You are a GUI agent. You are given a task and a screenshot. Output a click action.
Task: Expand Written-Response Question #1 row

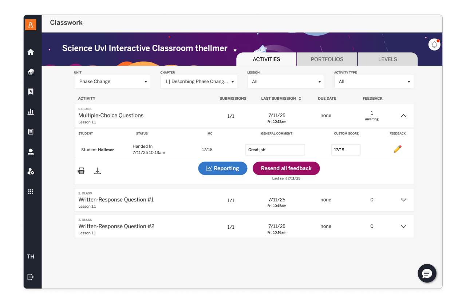pos(403,200)
